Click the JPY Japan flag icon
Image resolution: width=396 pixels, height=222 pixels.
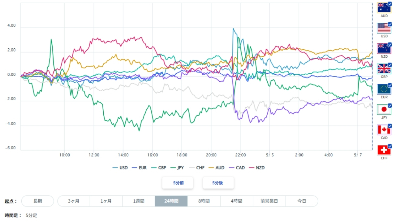384,109
